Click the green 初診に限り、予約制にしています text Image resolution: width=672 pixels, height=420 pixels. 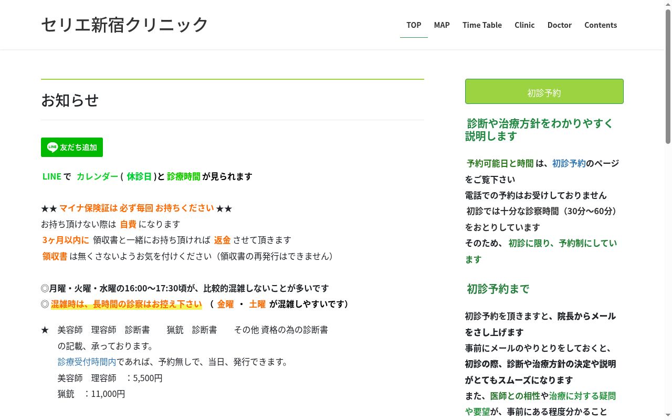[541, 251]
